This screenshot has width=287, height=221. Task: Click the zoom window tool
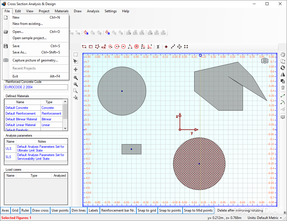[x=76, y=91]
